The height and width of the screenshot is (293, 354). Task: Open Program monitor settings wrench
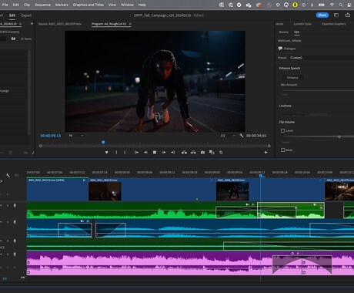tap(242, 135)
